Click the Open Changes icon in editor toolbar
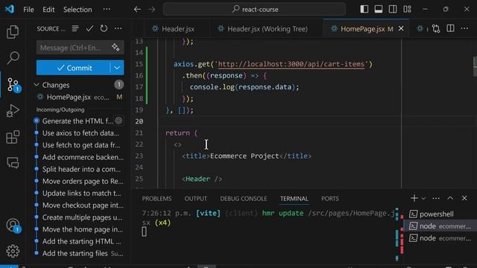This screenshot has width=477, height=268. pos(436,28)
